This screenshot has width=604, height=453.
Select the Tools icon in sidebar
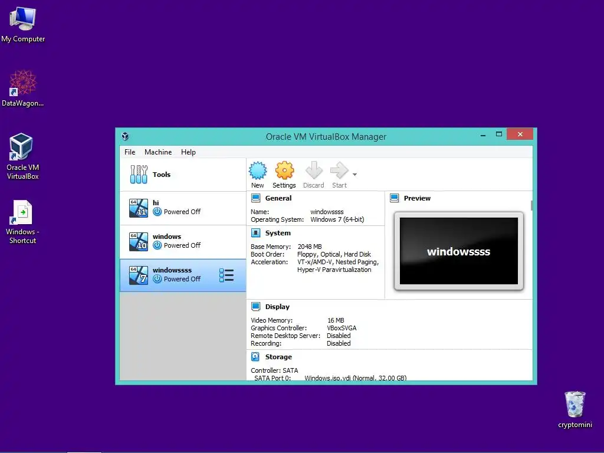[x=139, y=175]
